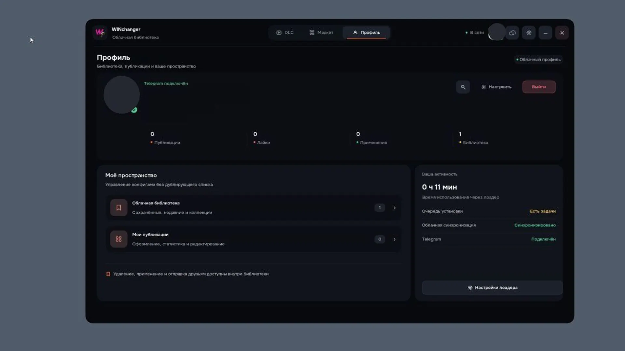Open the Мои публикации row
Image resolution: width=625 pixels, height=351 pixels.
[x=253, y=239]
